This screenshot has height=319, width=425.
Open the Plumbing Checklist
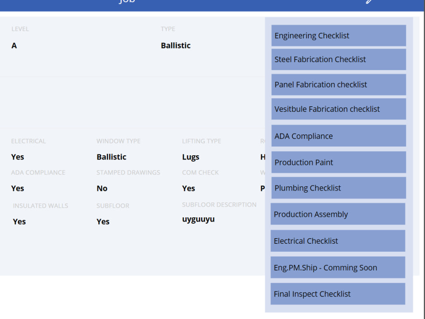pos(338,188)
